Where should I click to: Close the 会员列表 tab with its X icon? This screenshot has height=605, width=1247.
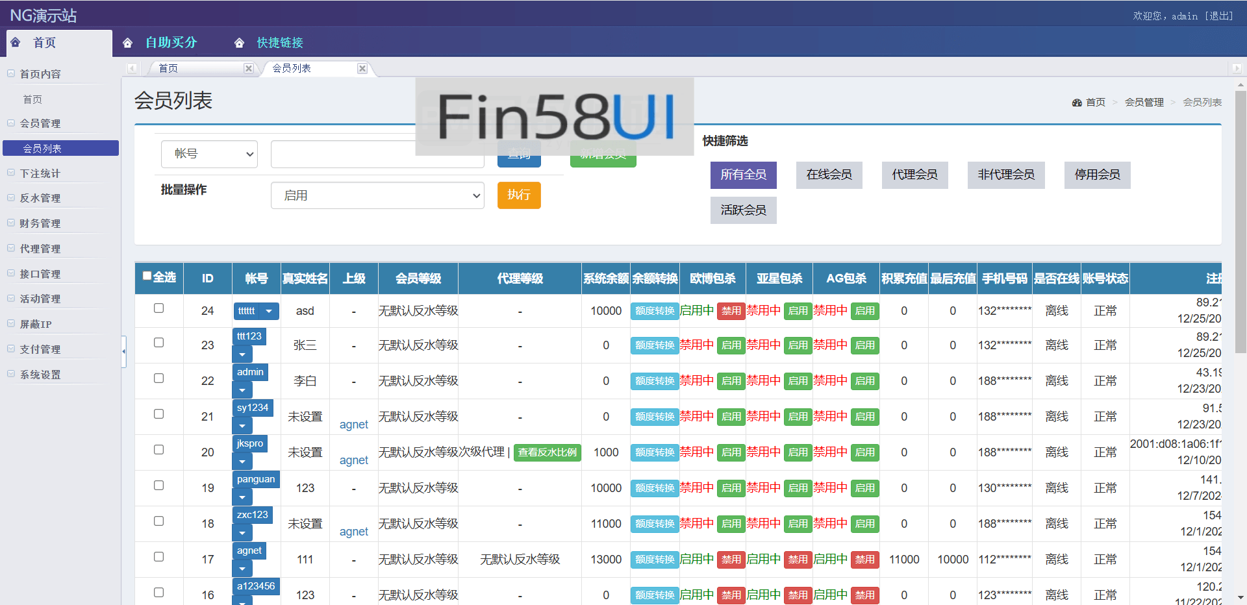(362, 68)
